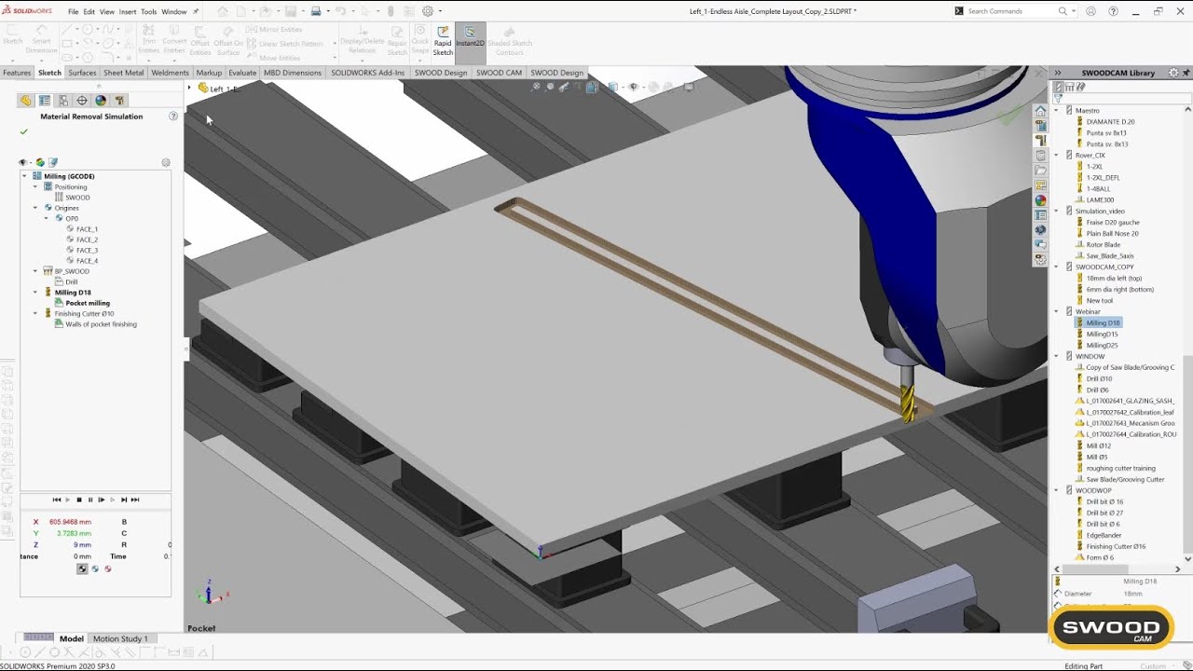
Task: Select the tools library type icon
Action: (1059, 87)
